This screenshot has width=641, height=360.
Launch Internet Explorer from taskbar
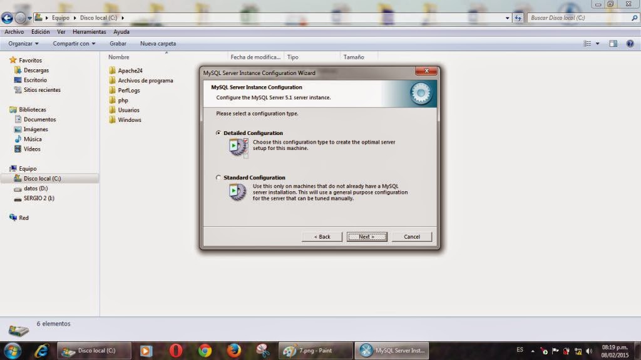41,351
